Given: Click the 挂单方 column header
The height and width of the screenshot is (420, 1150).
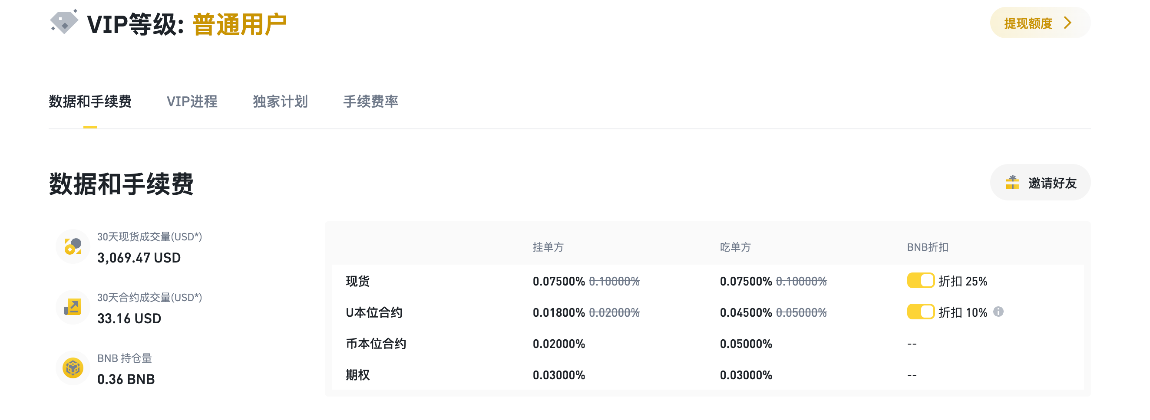Looking at the screenshot, I should [x=548, y=247].
